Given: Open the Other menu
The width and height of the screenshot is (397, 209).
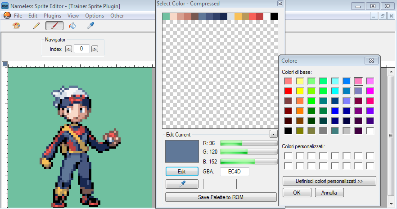Looking at the screenshot, I should point(117,16).
